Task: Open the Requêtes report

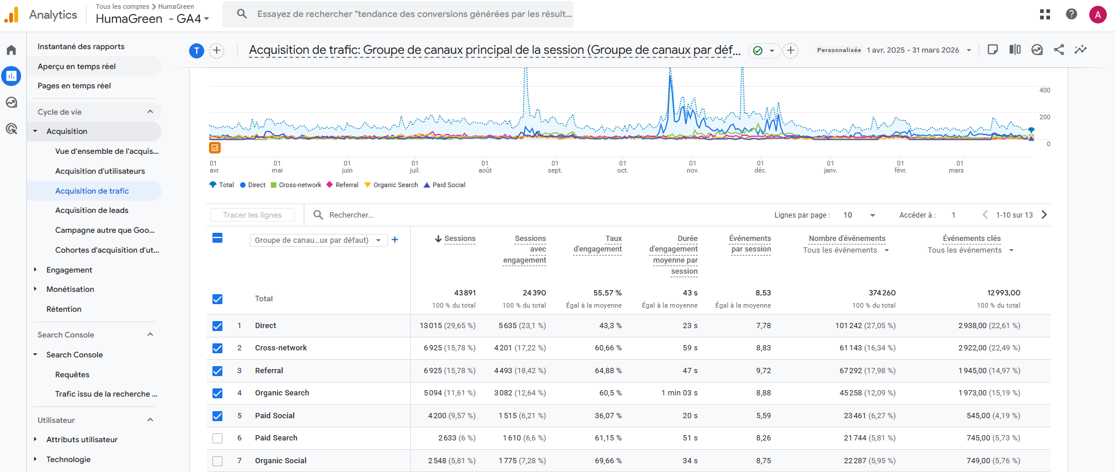Action: (72, 374)
